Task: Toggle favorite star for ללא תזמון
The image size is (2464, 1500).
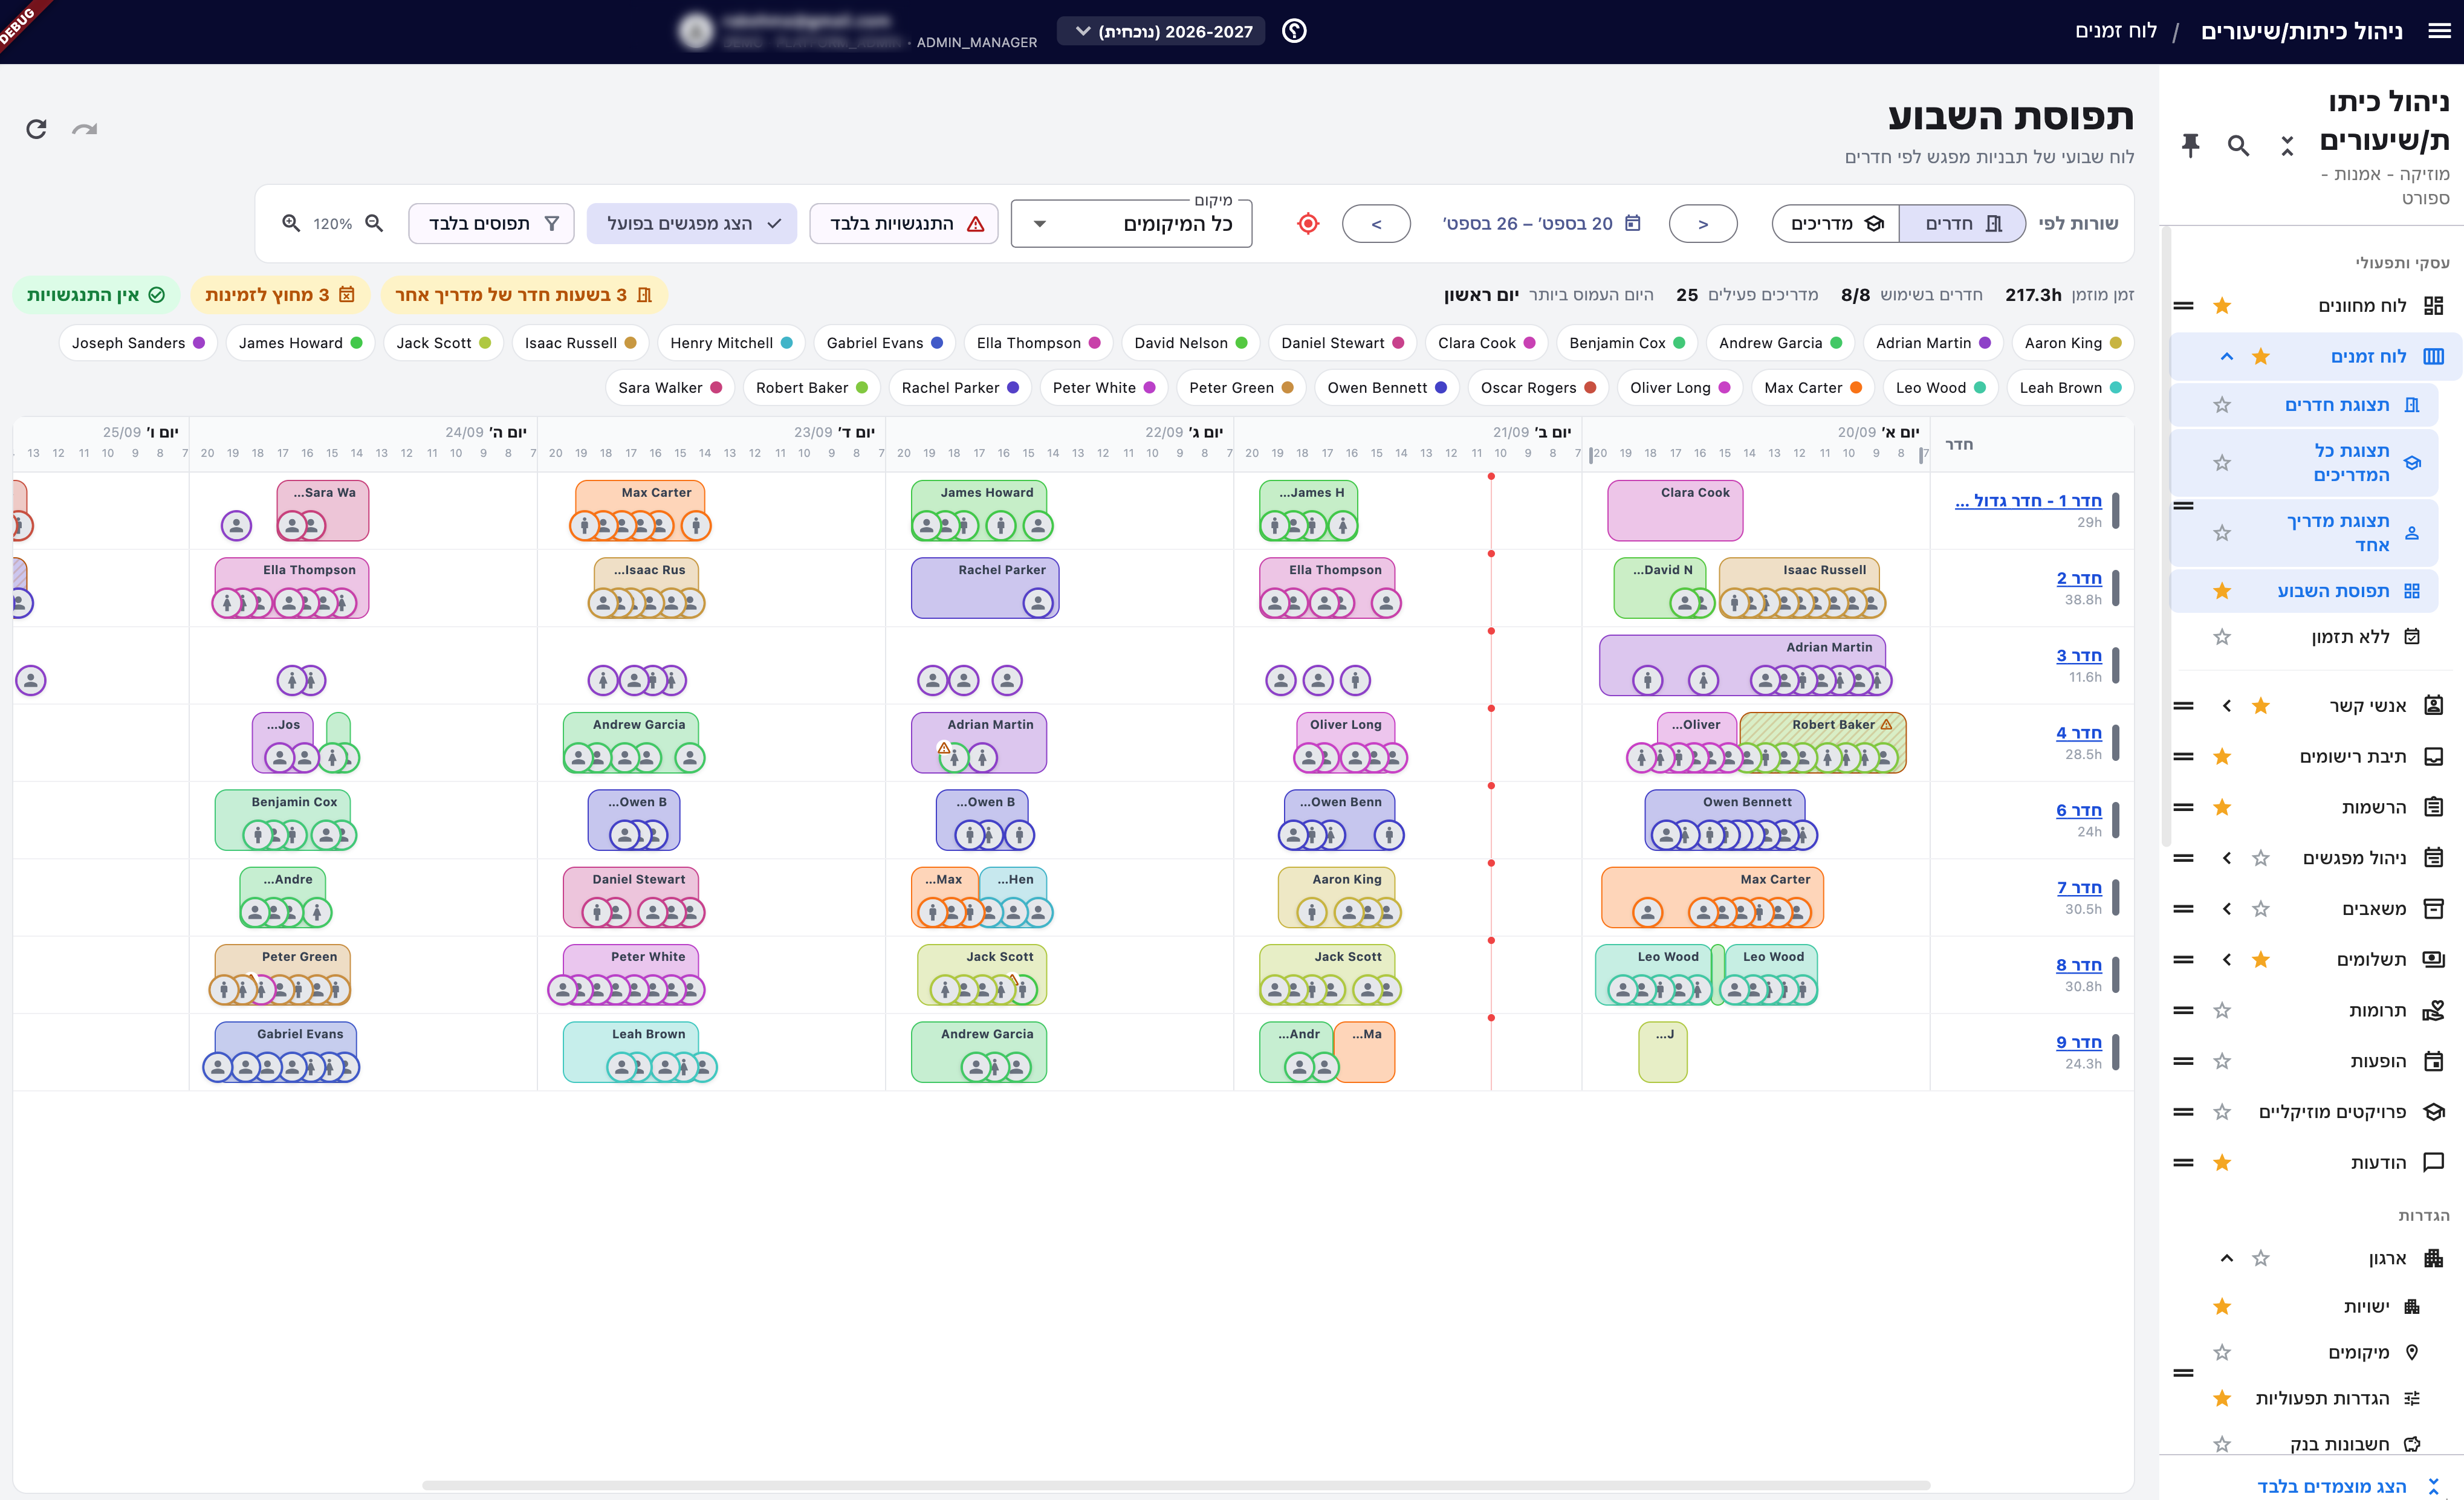Action: tap(2222, 637)
